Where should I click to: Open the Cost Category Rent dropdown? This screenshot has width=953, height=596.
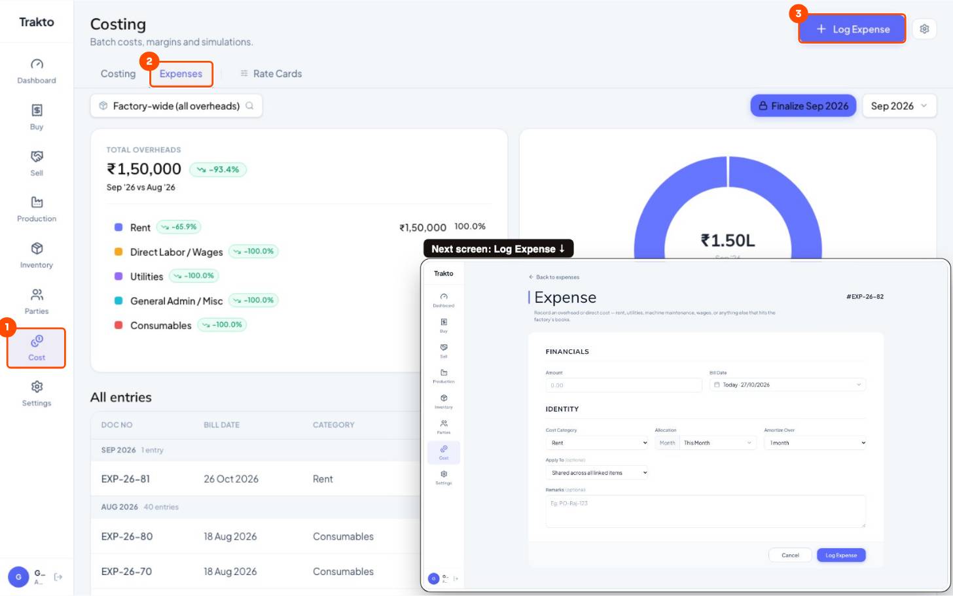(x=597, y=443)
